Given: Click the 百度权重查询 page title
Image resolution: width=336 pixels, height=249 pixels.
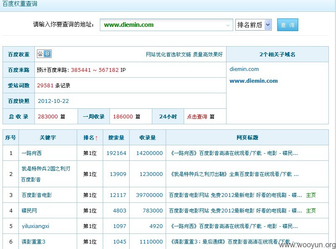Looking at the screenshot, I should pyautogui.click(x=20, y=4).
